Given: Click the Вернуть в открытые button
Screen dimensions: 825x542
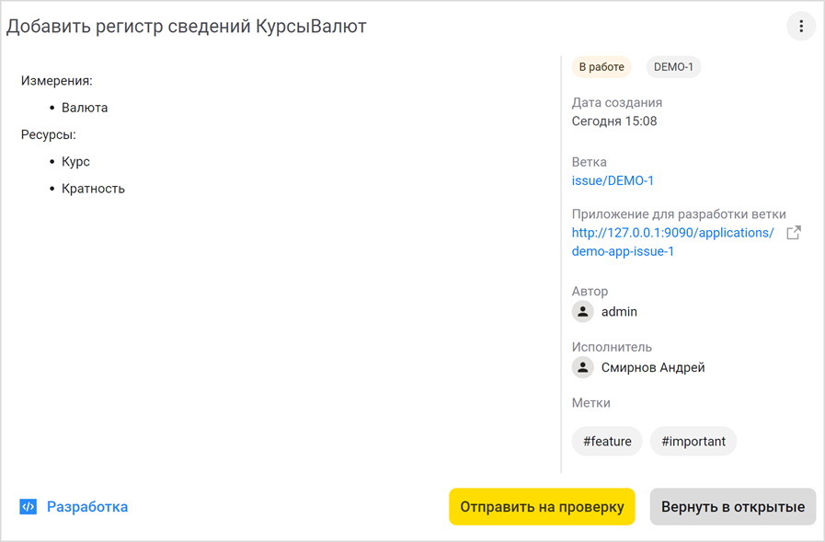Looking at the screenshot, I should [x=732, y=506].
